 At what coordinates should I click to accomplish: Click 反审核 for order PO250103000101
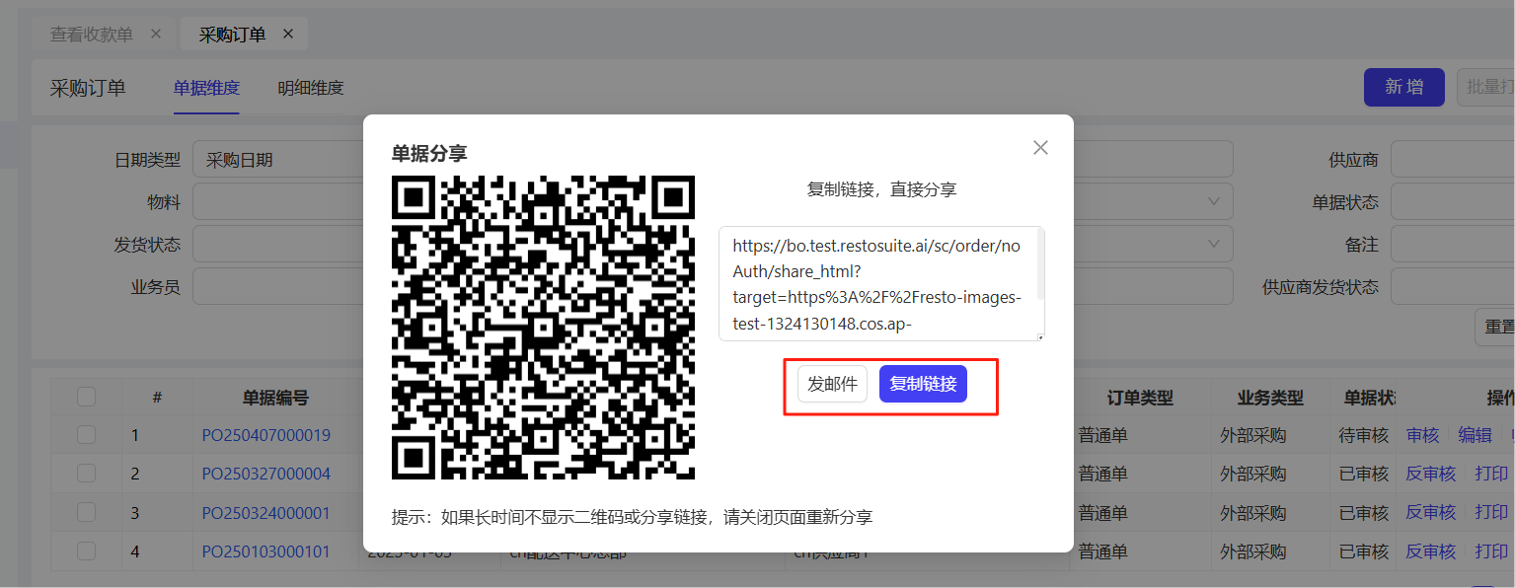point(1431,551)
